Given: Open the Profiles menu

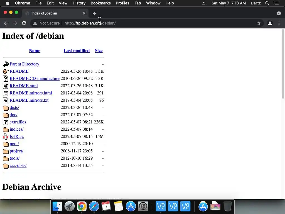Looking at the screenshot, I should point(122,3).
